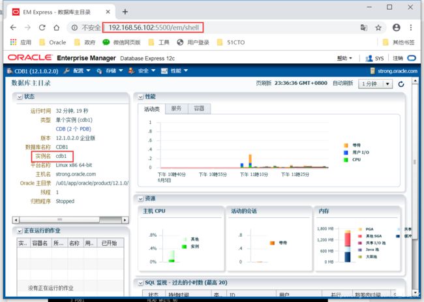Click 名称 jobs column header
This screenshot has height=302, width=424.
point(75,243)
